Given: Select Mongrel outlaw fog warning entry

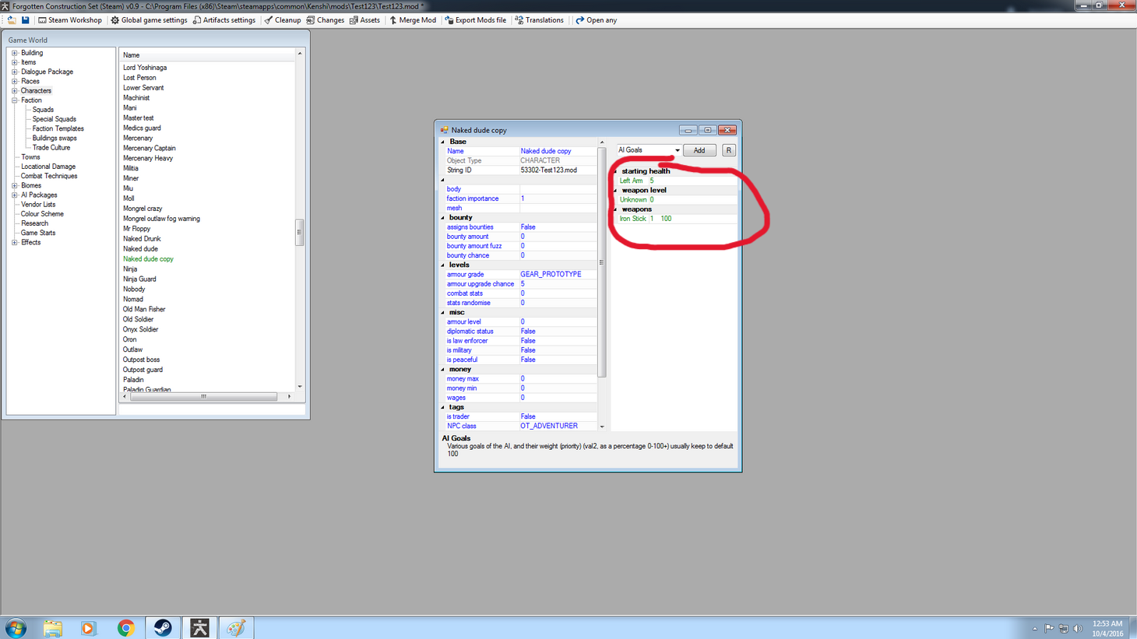Looking at the screenshot, I should click(x=161, y=219).
